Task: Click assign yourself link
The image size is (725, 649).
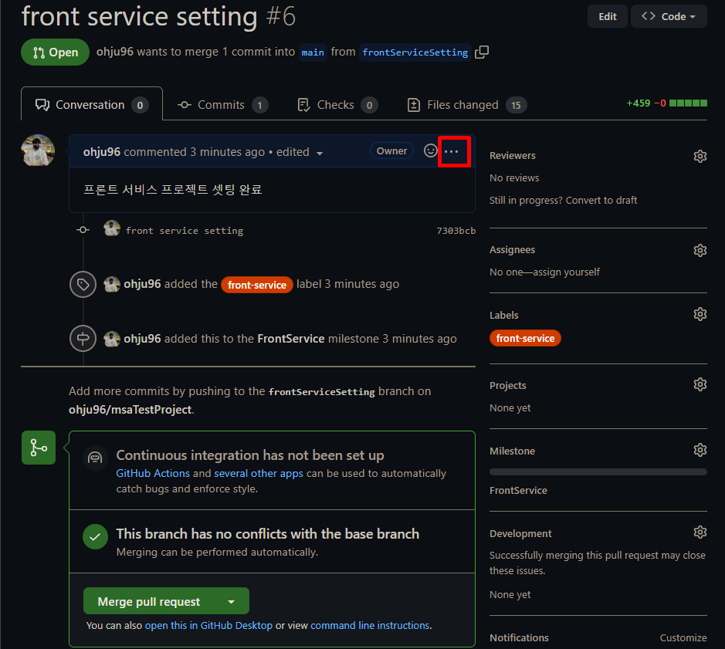Action: pos(567,272)
